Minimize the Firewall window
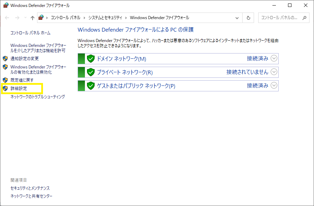 pos(274,6)
